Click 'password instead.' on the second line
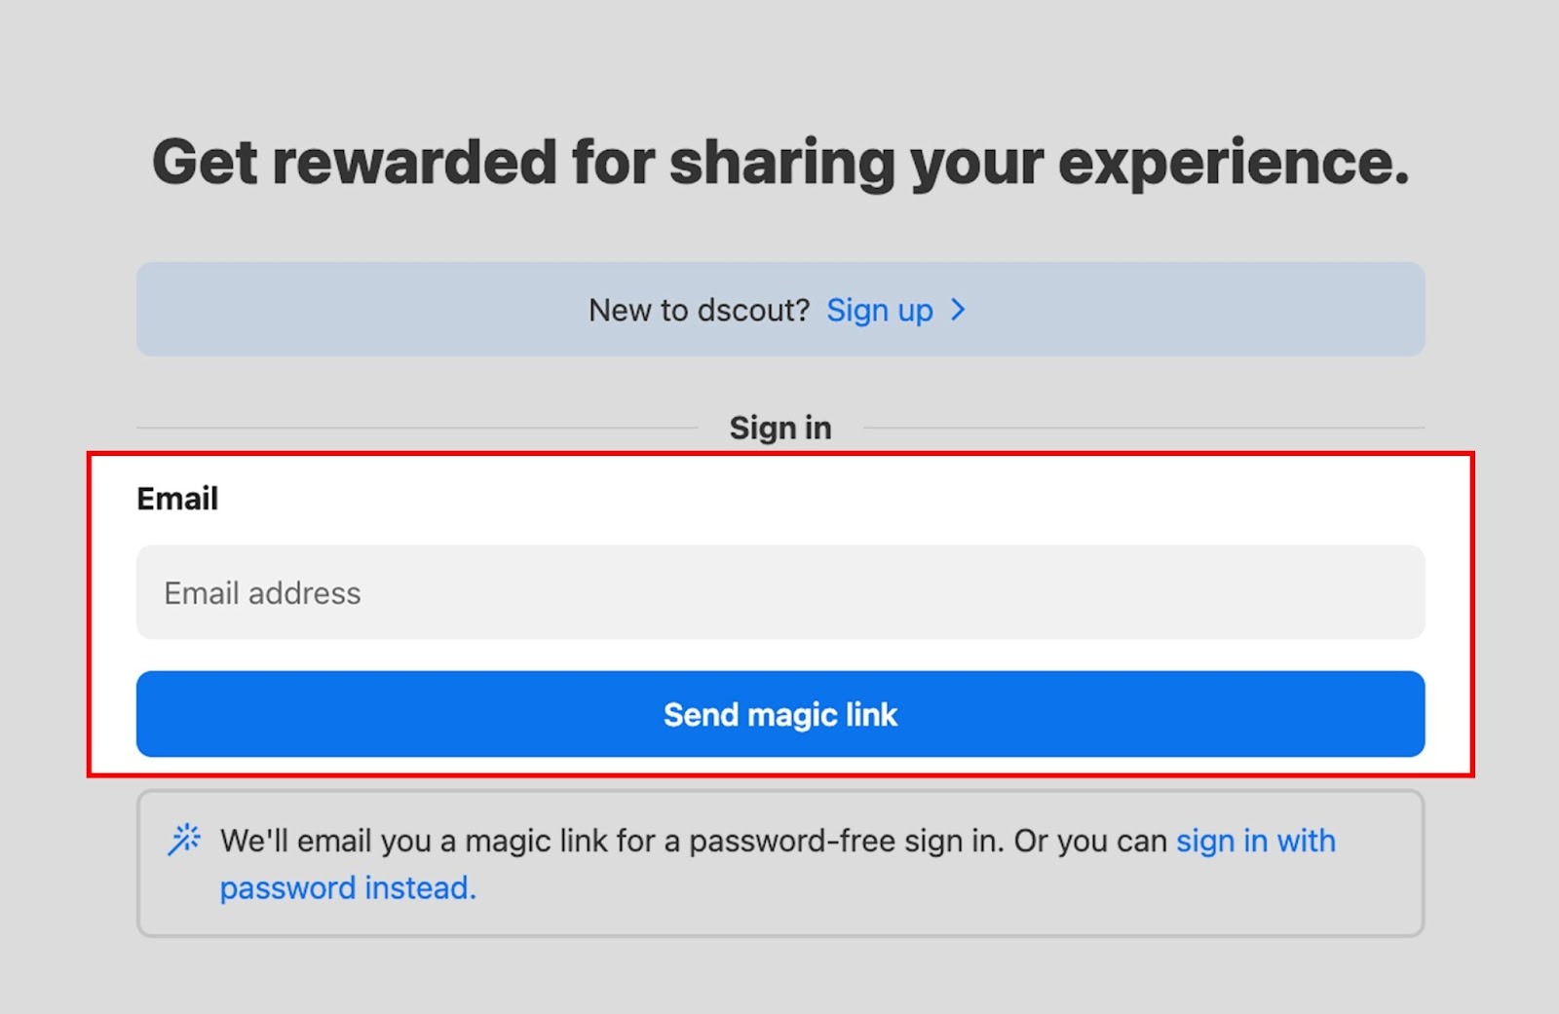 [x=348, y=888]
